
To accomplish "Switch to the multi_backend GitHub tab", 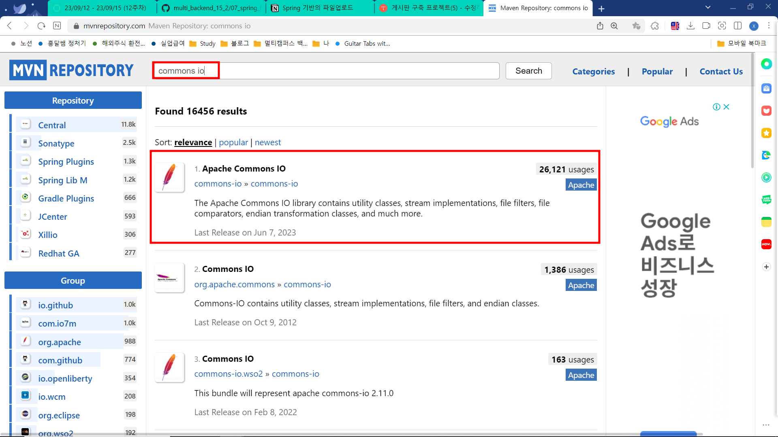I will [x=211, y=8].
